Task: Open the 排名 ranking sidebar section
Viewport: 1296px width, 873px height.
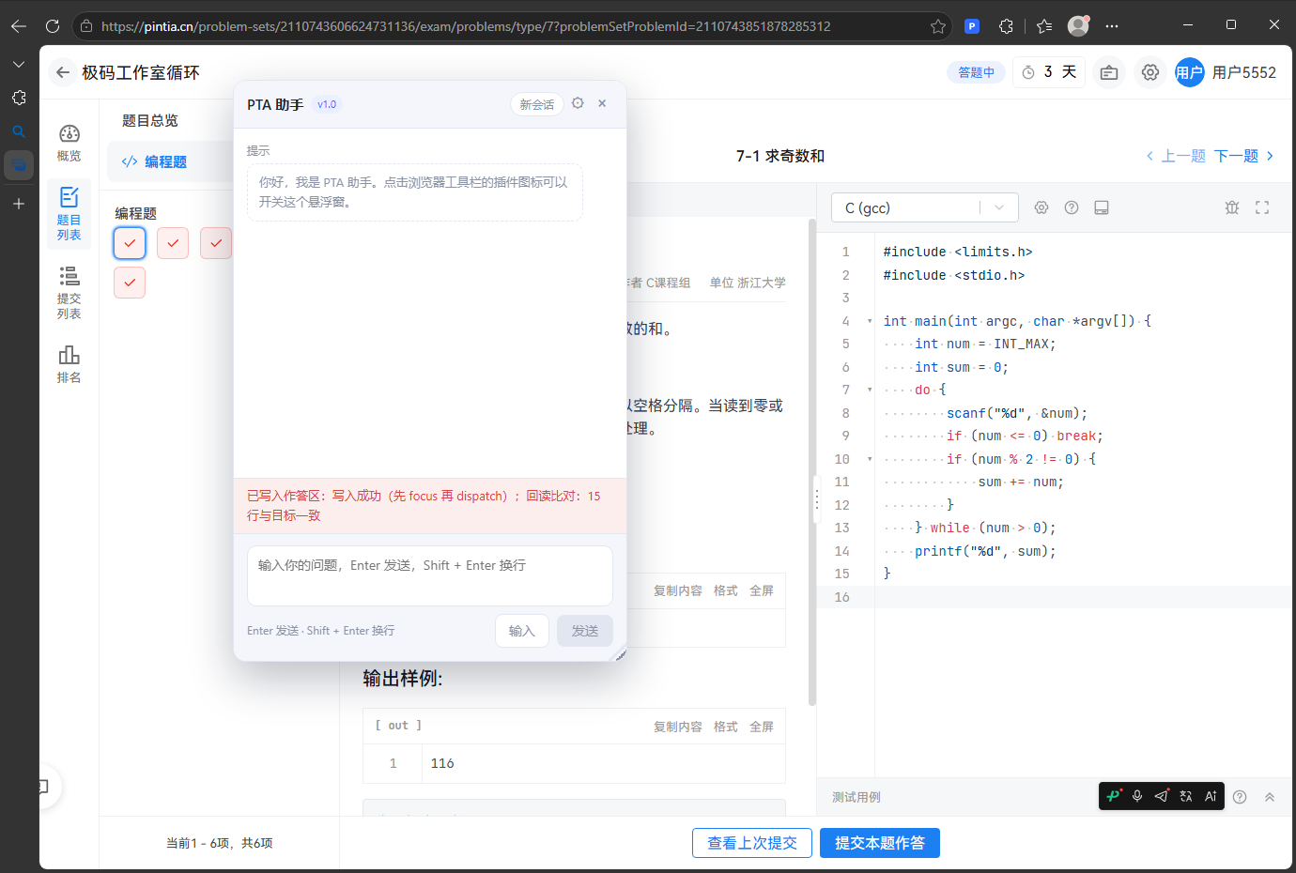Action: [69, 364]
